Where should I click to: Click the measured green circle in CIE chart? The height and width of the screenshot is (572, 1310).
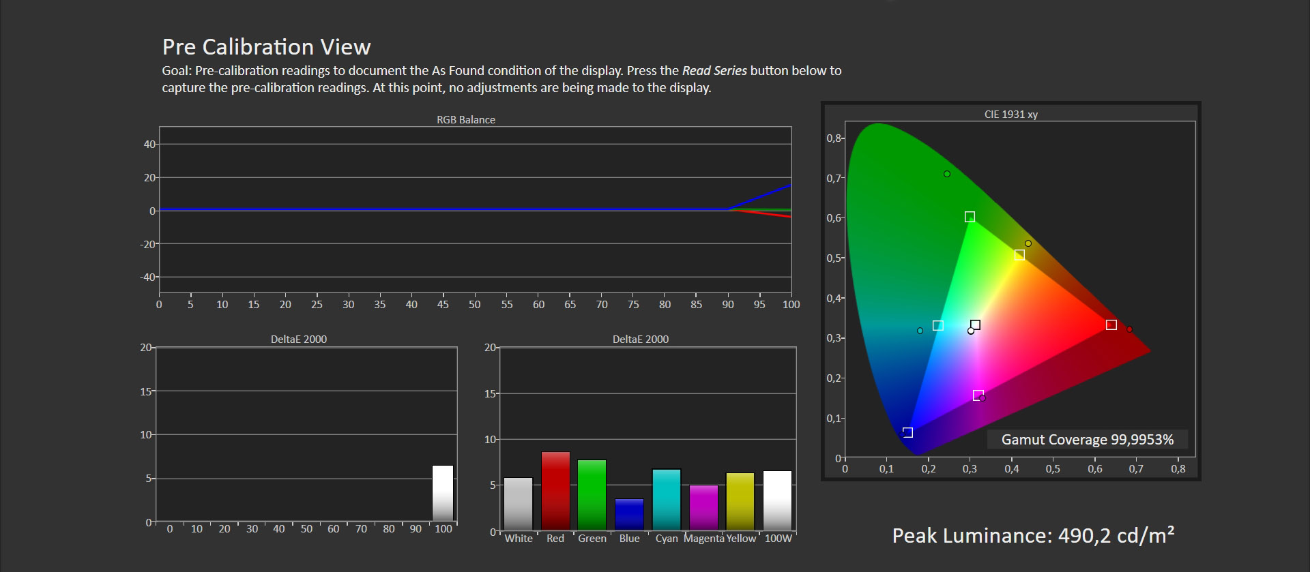pyautogui.click(x=947, y=174)
